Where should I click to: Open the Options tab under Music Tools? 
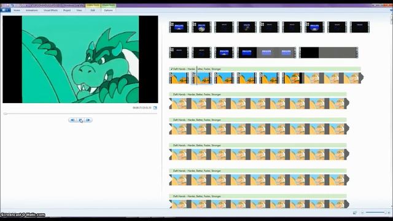108,10
